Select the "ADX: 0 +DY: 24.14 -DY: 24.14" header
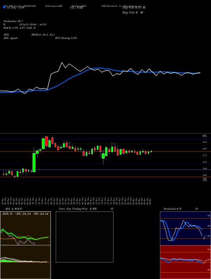The width and height of the screenshot is (211, 279). point(25,214)
